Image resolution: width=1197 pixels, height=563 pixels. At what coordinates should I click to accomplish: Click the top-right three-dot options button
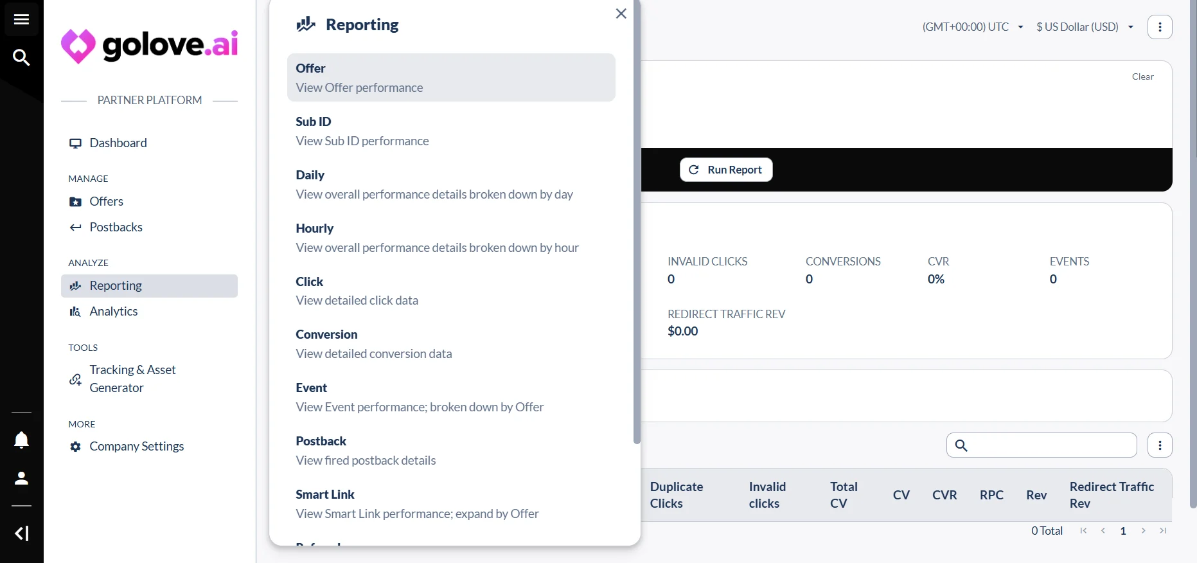tap(1160, 27)
